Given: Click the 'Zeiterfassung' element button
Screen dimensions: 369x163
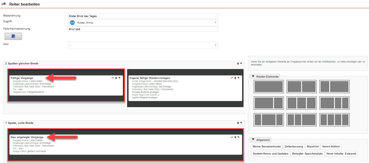Looking at the screenshot, I should 294,147.
